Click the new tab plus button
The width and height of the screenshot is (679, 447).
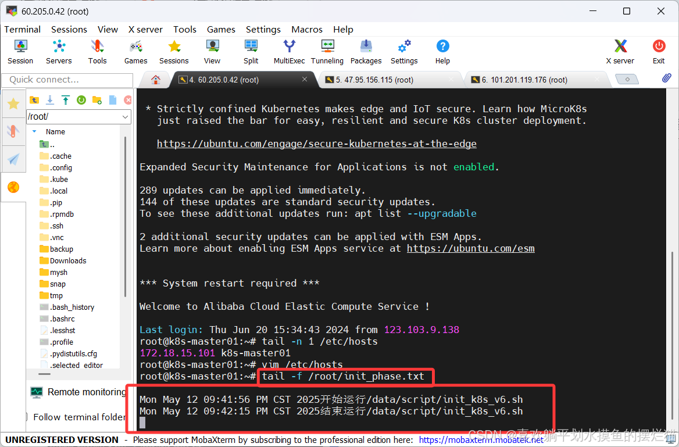pos(627,79)
